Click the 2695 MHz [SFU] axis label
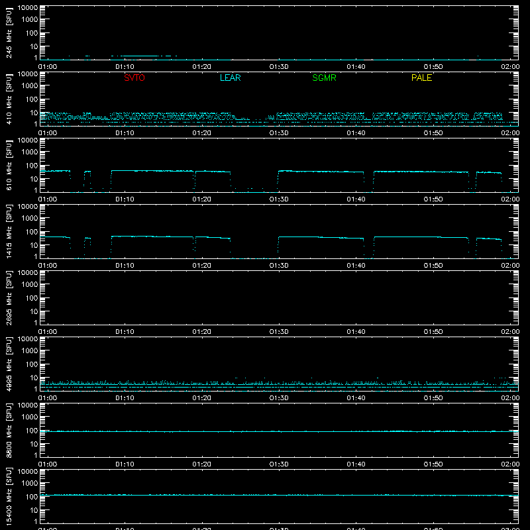 (9, 297)
